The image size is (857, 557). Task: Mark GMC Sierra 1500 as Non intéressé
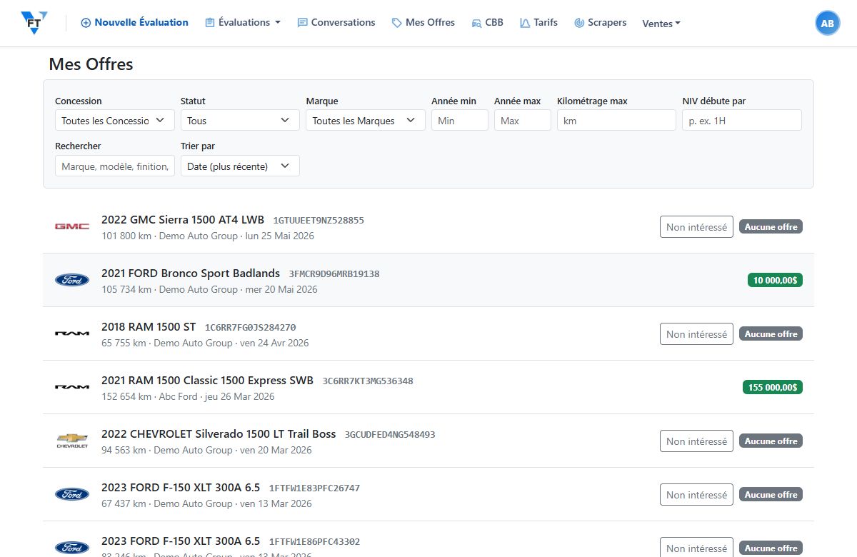(x=696, y=226)
